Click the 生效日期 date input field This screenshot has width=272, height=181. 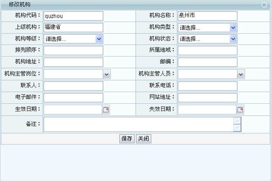click(73, 109)
